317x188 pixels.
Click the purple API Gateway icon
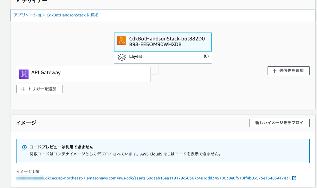point(24,74)
